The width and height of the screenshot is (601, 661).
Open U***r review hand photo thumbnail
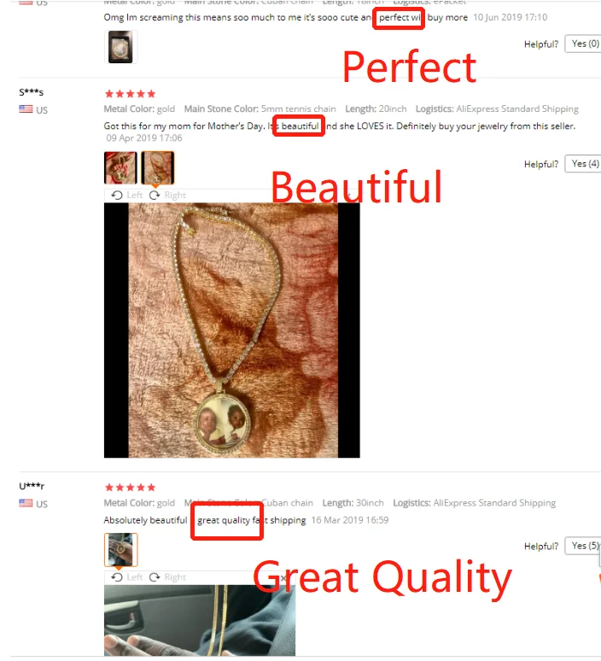pos(120,550)
